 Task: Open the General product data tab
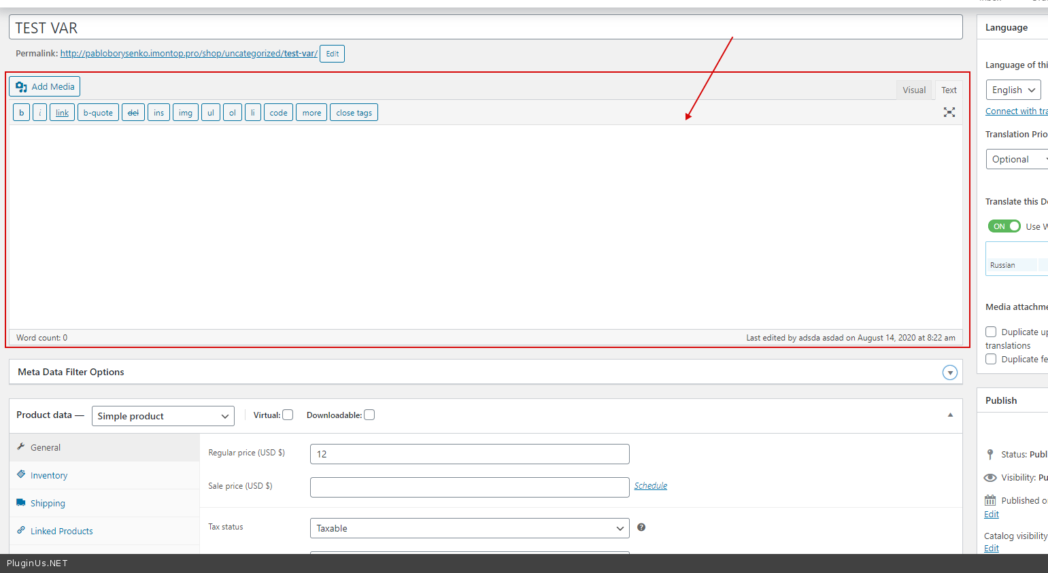tap(105, 447)
